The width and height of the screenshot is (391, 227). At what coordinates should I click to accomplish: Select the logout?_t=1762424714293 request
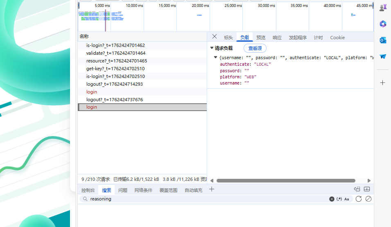click(114, 84)
